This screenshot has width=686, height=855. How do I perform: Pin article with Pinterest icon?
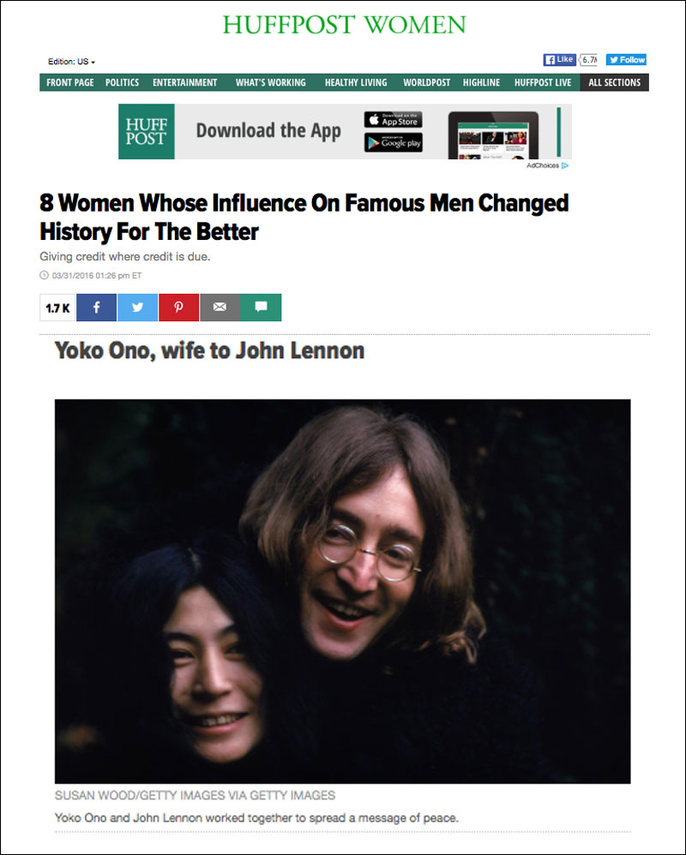pyautogui.click(x=178, y=308)
